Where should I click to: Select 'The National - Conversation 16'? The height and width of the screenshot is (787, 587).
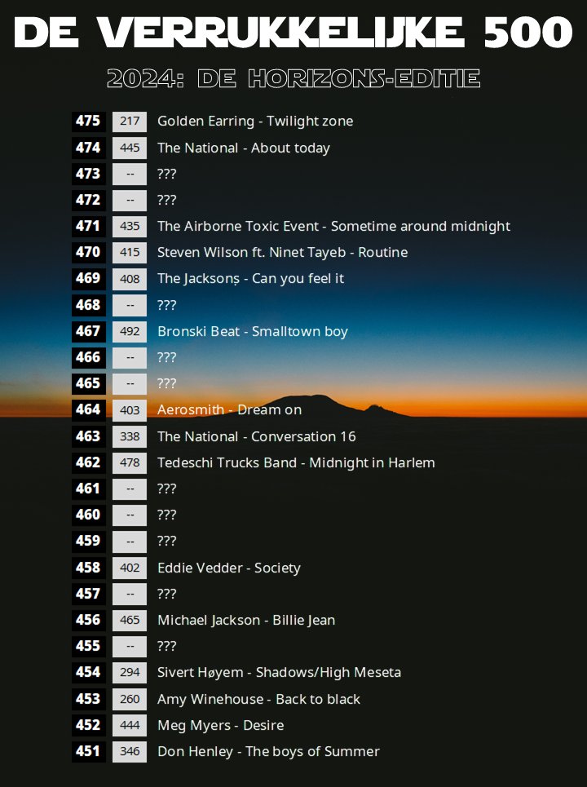tap(256, 436)
